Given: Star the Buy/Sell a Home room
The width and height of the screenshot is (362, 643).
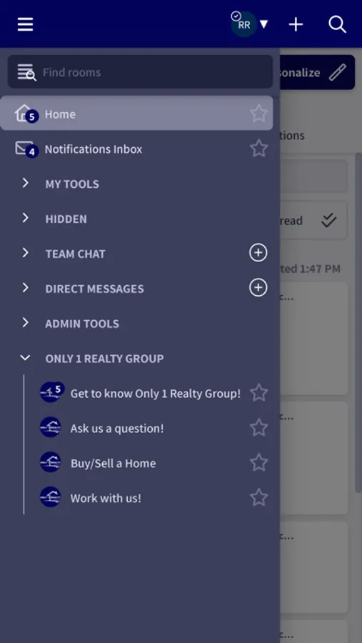Looking at the screenshot, I should (x=258, y=462).
